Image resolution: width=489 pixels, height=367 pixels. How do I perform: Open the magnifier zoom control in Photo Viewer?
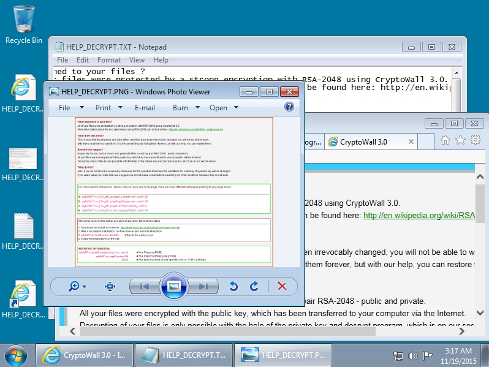click(77, 286)
